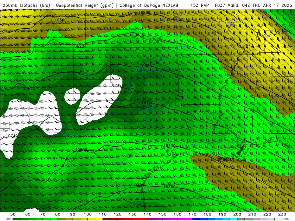The image size is (295, 221).
Task: Click the left arrow end of color bar
Action: [9, 219]
